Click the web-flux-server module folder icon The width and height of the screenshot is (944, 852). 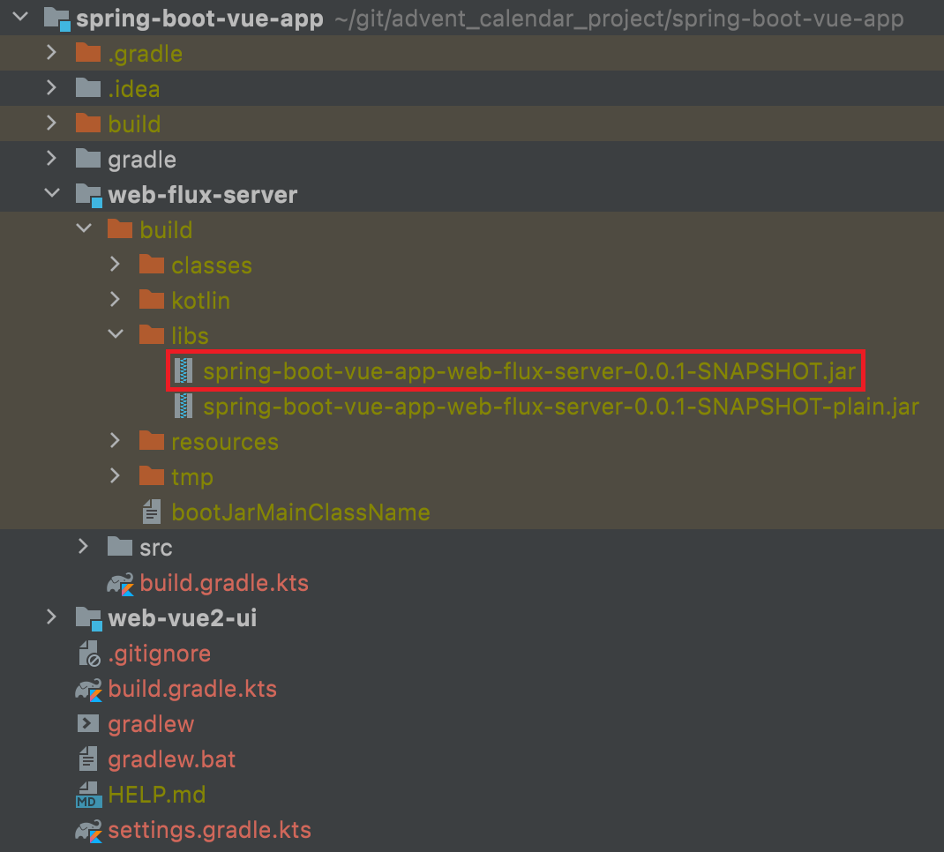(88, 194)
